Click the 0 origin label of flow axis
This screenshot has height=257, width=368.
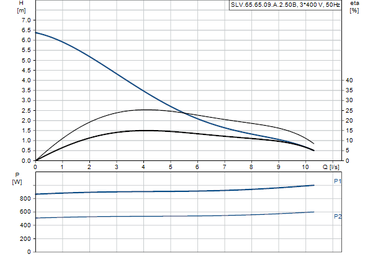pos(35,167)
